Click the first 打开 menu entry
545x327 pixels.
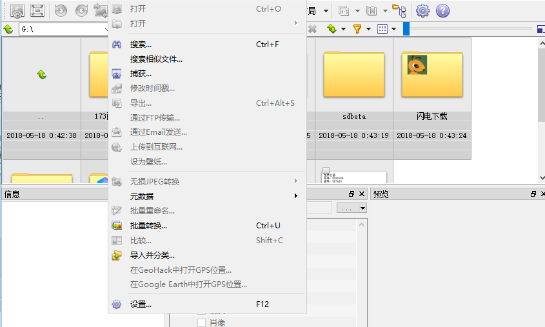(x=207, y=8)
